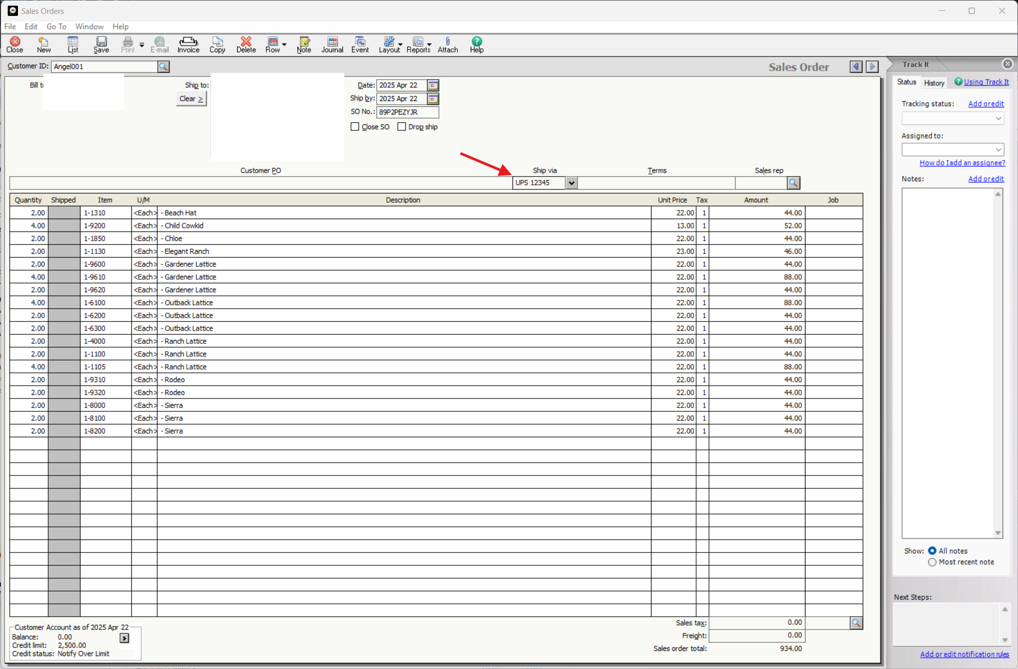Open the Ship by calendar picker

pos(433,99)
